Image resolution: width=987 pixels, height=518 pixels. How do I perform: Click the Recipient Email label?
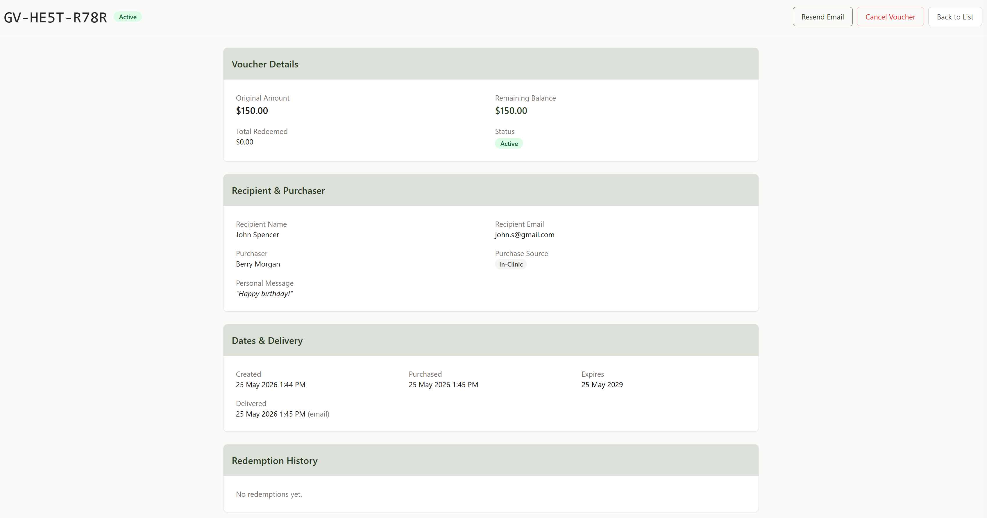519,224
